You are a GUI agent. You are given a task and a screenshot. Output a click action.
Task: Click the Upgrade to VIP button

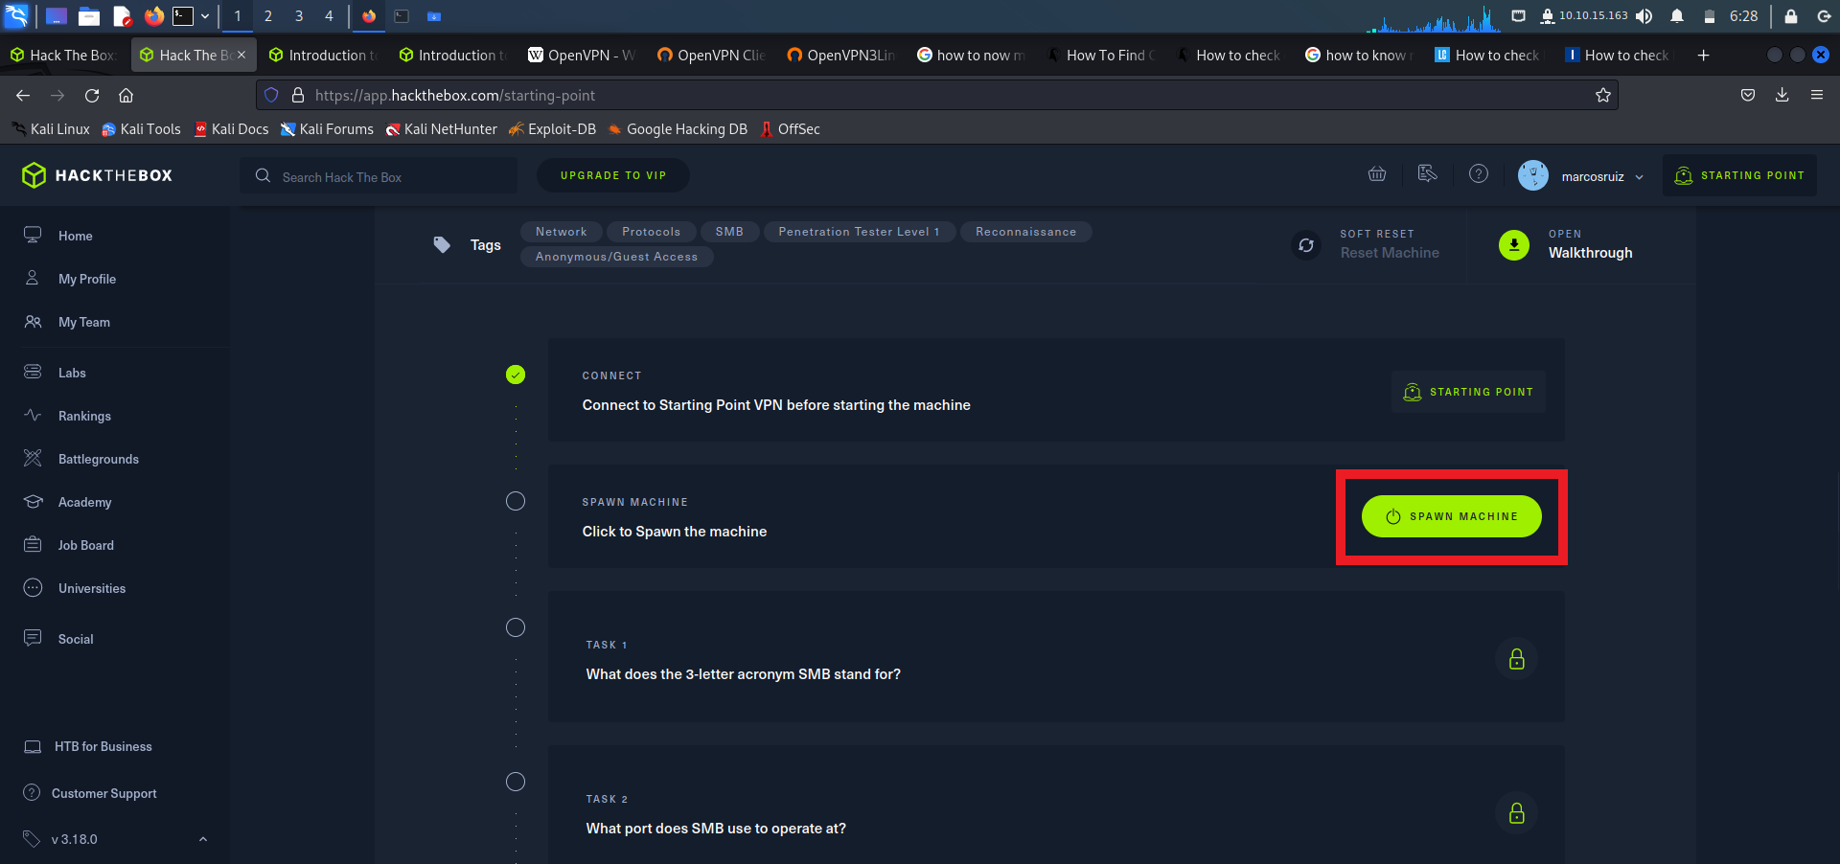pos(612,175)
